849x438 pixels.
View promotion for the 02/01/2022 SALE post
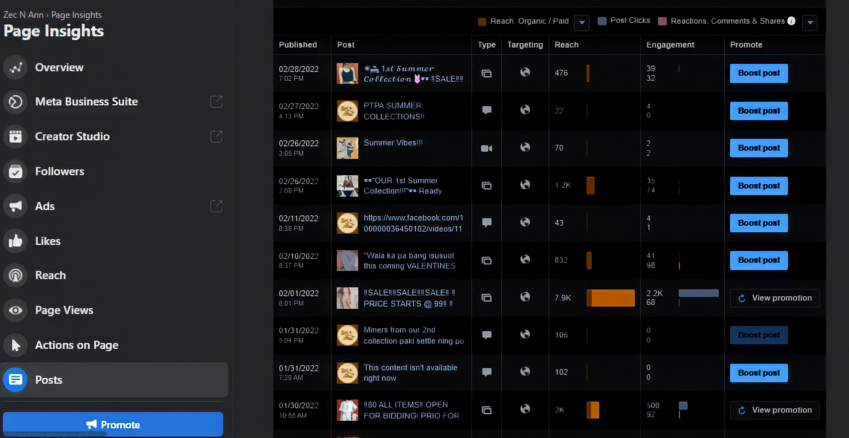(775, 298)
